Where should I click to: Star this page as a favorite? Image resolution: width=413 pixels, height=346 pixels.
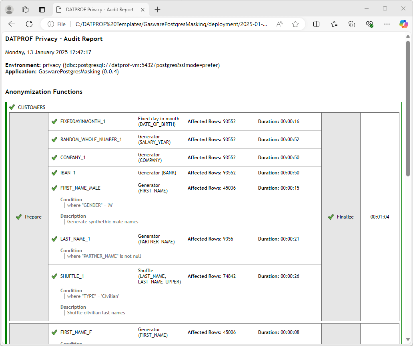295,24
